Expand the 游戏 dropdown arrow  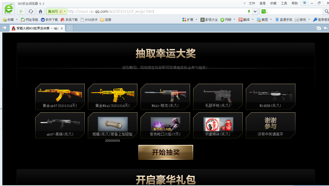(309, 20)
